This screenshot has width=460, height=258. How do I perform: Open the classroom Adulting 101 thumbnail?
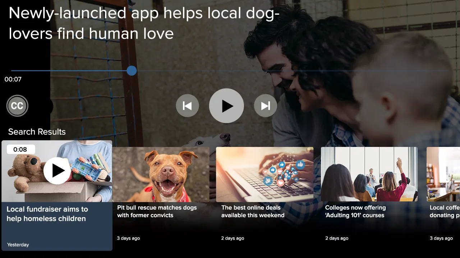pos(369,174)
